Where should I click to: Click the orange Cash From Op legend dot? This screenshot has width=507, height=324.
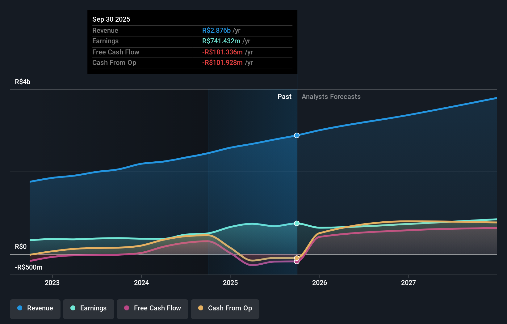click(201, 308)
